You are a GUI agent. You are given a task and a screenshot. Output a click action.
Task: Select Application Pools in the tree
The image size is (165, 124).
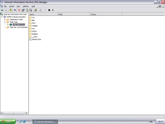(16, 19)
